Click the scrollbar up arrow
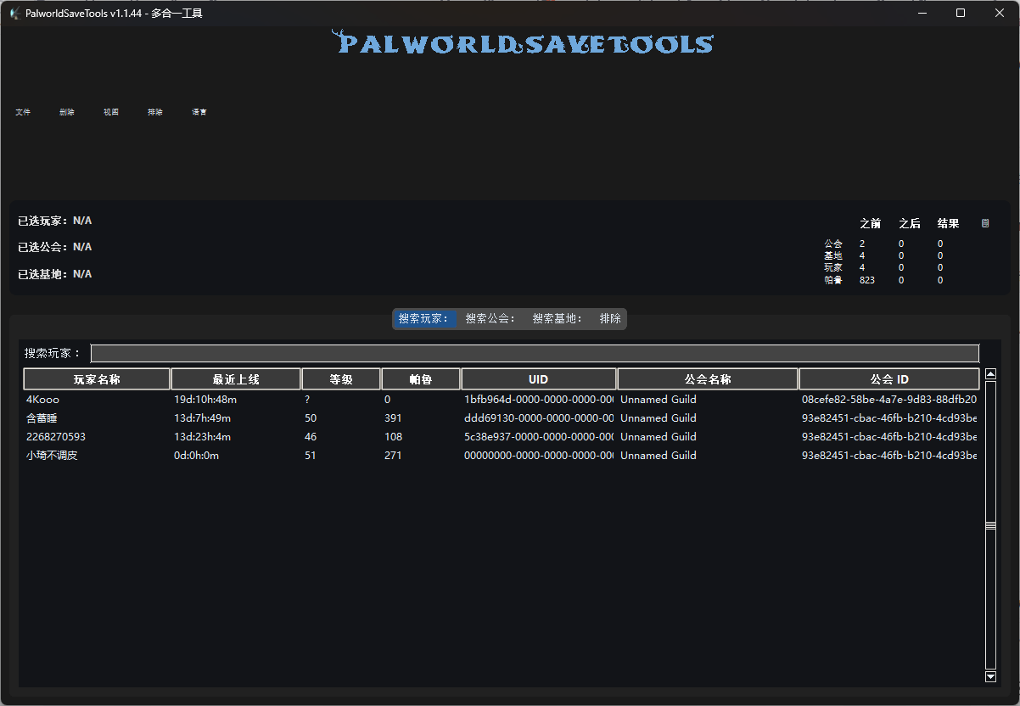 990,374
